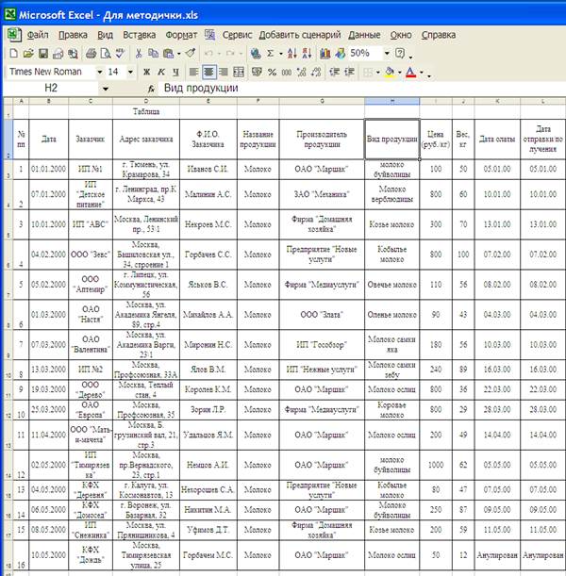Open the Окно menu
This screenshot has height=576, width=566.
(x=401, y=35)
